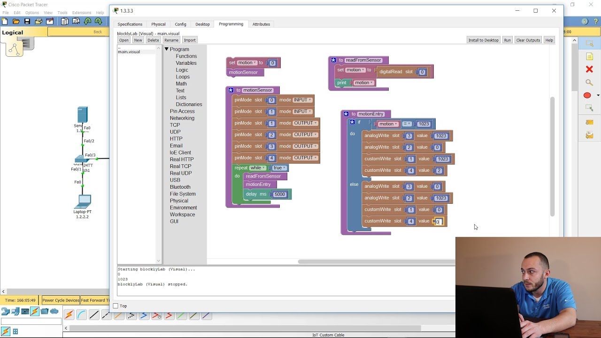
Task: Open mode INPUT dropdown for slot 0
Action: pyautogui.click(x=302, y=100)
